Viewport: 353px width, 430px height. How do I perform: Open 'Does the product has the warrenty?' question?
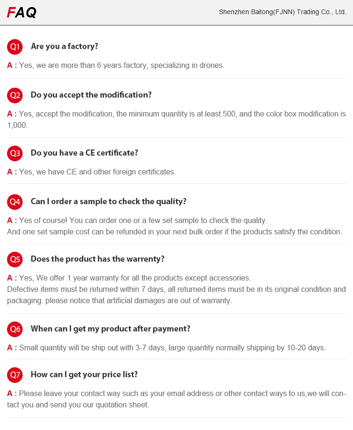point(97,259)
